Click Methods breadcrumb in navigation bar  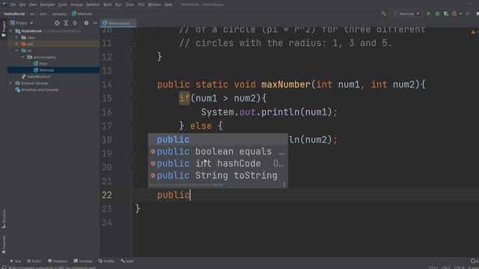tap(82, 13)
